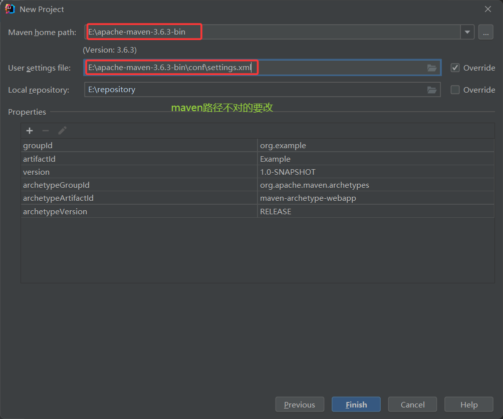Uncheck Override for User settings file
503x419 pixels.
(455, 68)
